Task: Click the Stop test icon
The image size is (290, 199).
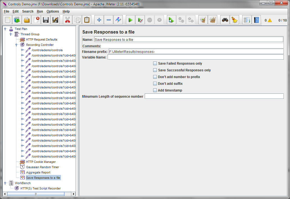Action: coord(149,20)
